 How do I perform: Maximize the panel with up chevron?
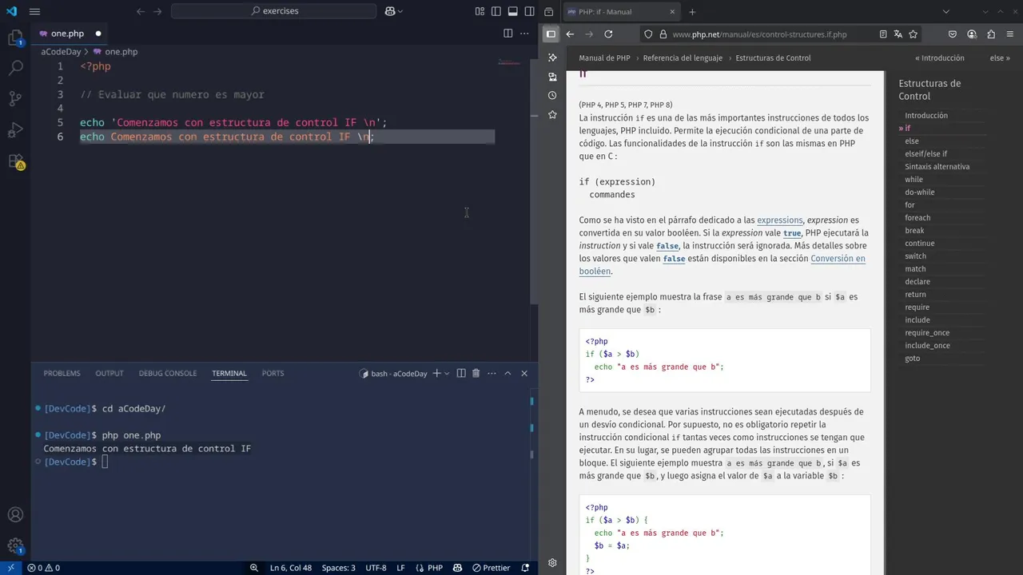click(x=508, y=373)
